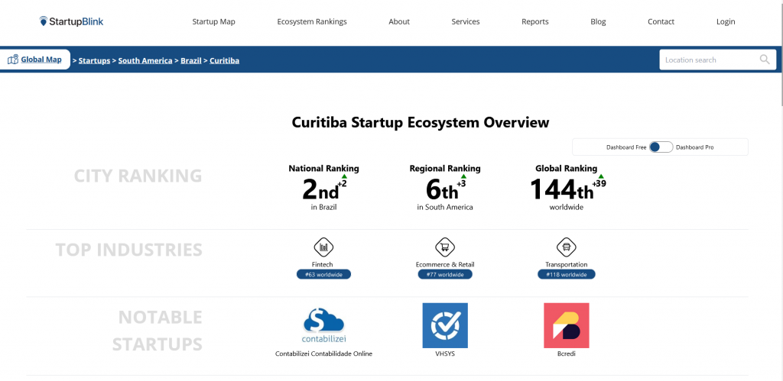Click the search magnifier icon
Viewport: 783px width, 381px height.
(x=765, y=60)
